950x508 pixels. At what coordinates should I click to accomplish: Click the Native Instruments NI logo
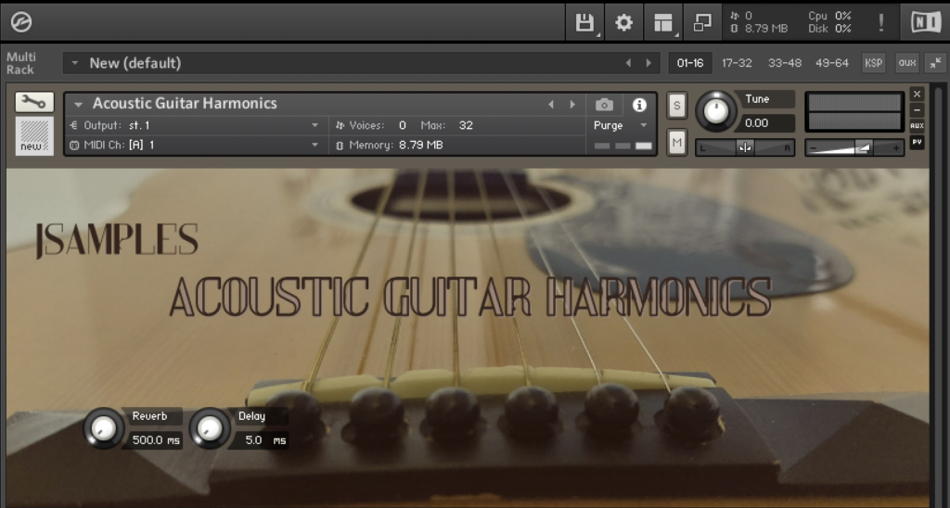click(925, 23)
